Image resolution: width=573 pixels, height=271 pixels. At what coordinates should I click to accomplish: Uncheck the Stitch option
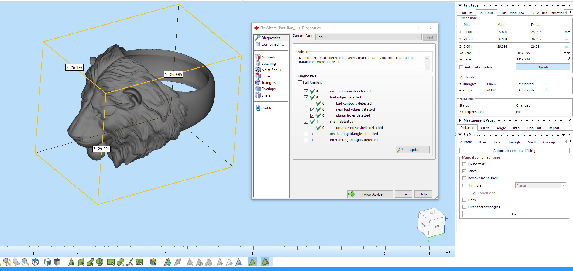(464, 171)
